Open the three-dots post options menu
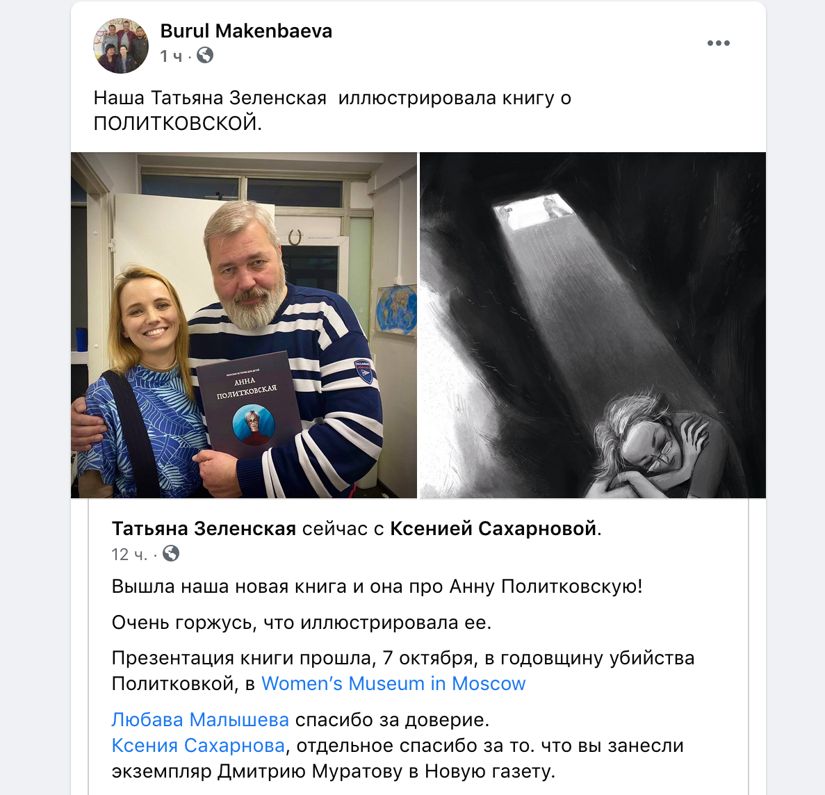 click(x=718, y=43)
